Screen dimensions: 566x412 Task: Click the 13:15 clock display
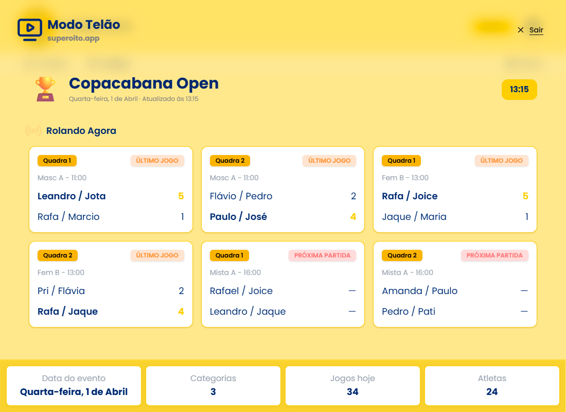pos(519,89)
